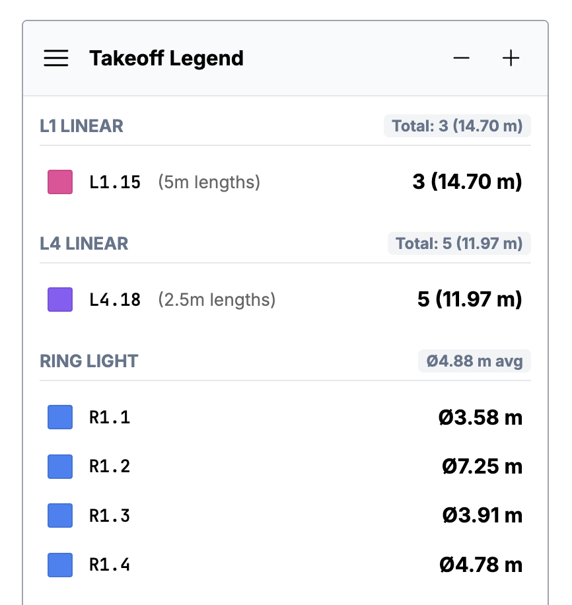Click the blue square icon next to R1.2

[x=59, y=466]
